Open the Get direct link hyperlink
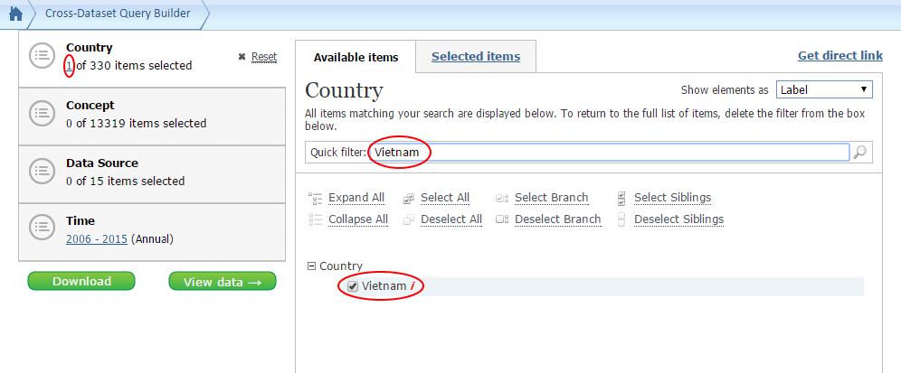The width and height of the screenshot is (901, 373). 839,56
